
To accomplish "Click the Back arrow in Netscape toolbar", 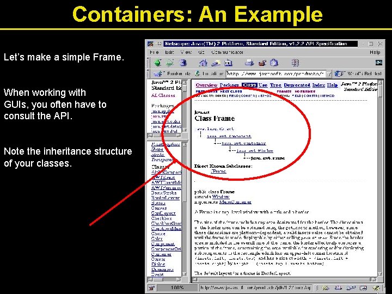I will [157, 63].
